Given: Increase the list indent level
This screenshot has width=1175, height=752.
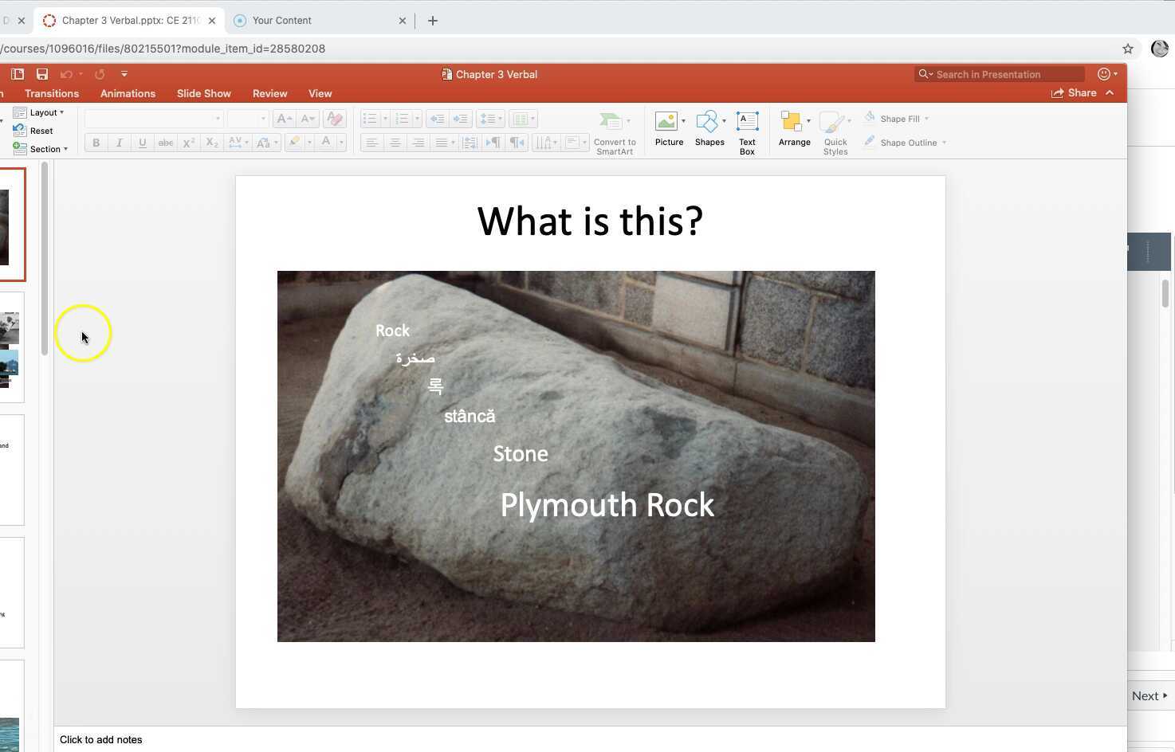Looking at the screenshot, I should pos(461,119).
